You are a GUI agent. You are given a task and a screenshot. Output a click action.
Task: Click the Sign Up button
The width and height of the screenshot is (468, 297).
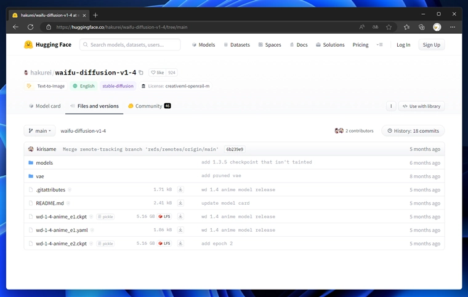431,45
